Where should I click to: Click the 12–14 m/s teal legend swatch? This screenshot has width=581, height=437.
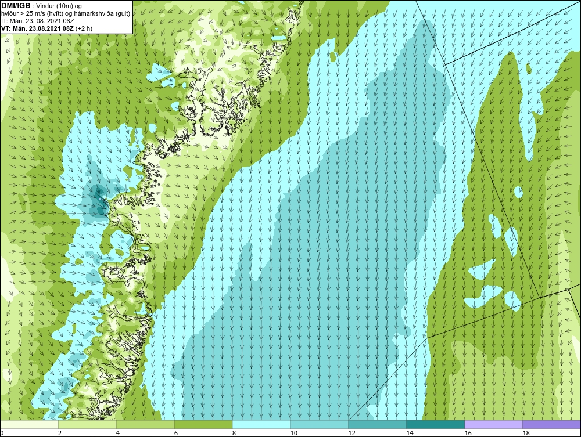pyautogui.click(x=378, y=424)
